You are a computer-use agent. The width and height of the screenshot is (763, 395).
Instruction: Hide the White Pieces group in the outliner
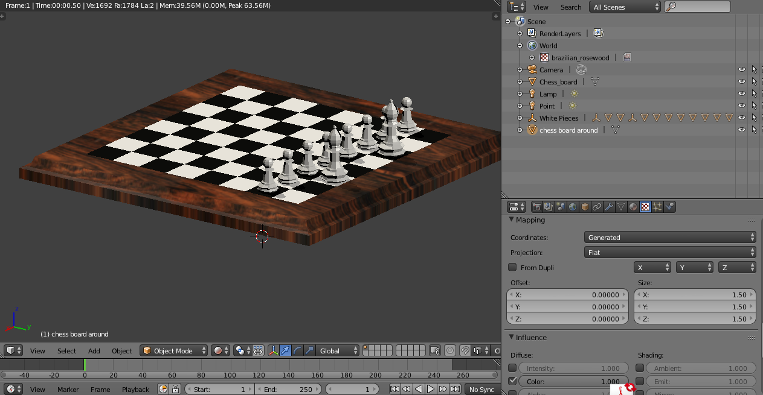tap(741, 118)
